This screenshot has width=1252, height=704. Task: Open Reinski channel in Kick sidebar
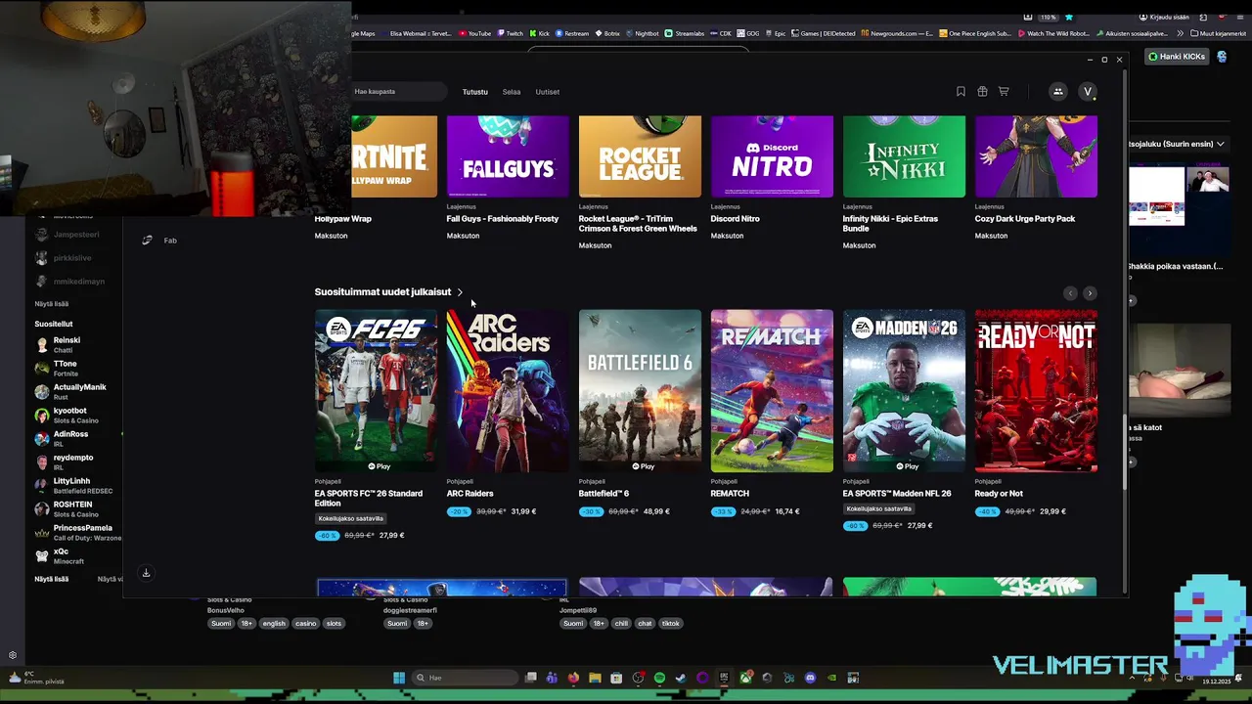[67, 344]
